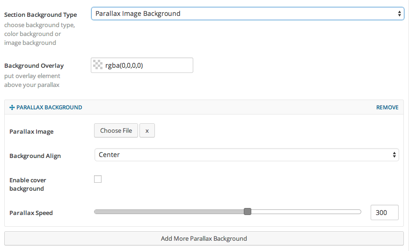
Task: Click the Background Align dropdown arrows
Action: point(394,155)
